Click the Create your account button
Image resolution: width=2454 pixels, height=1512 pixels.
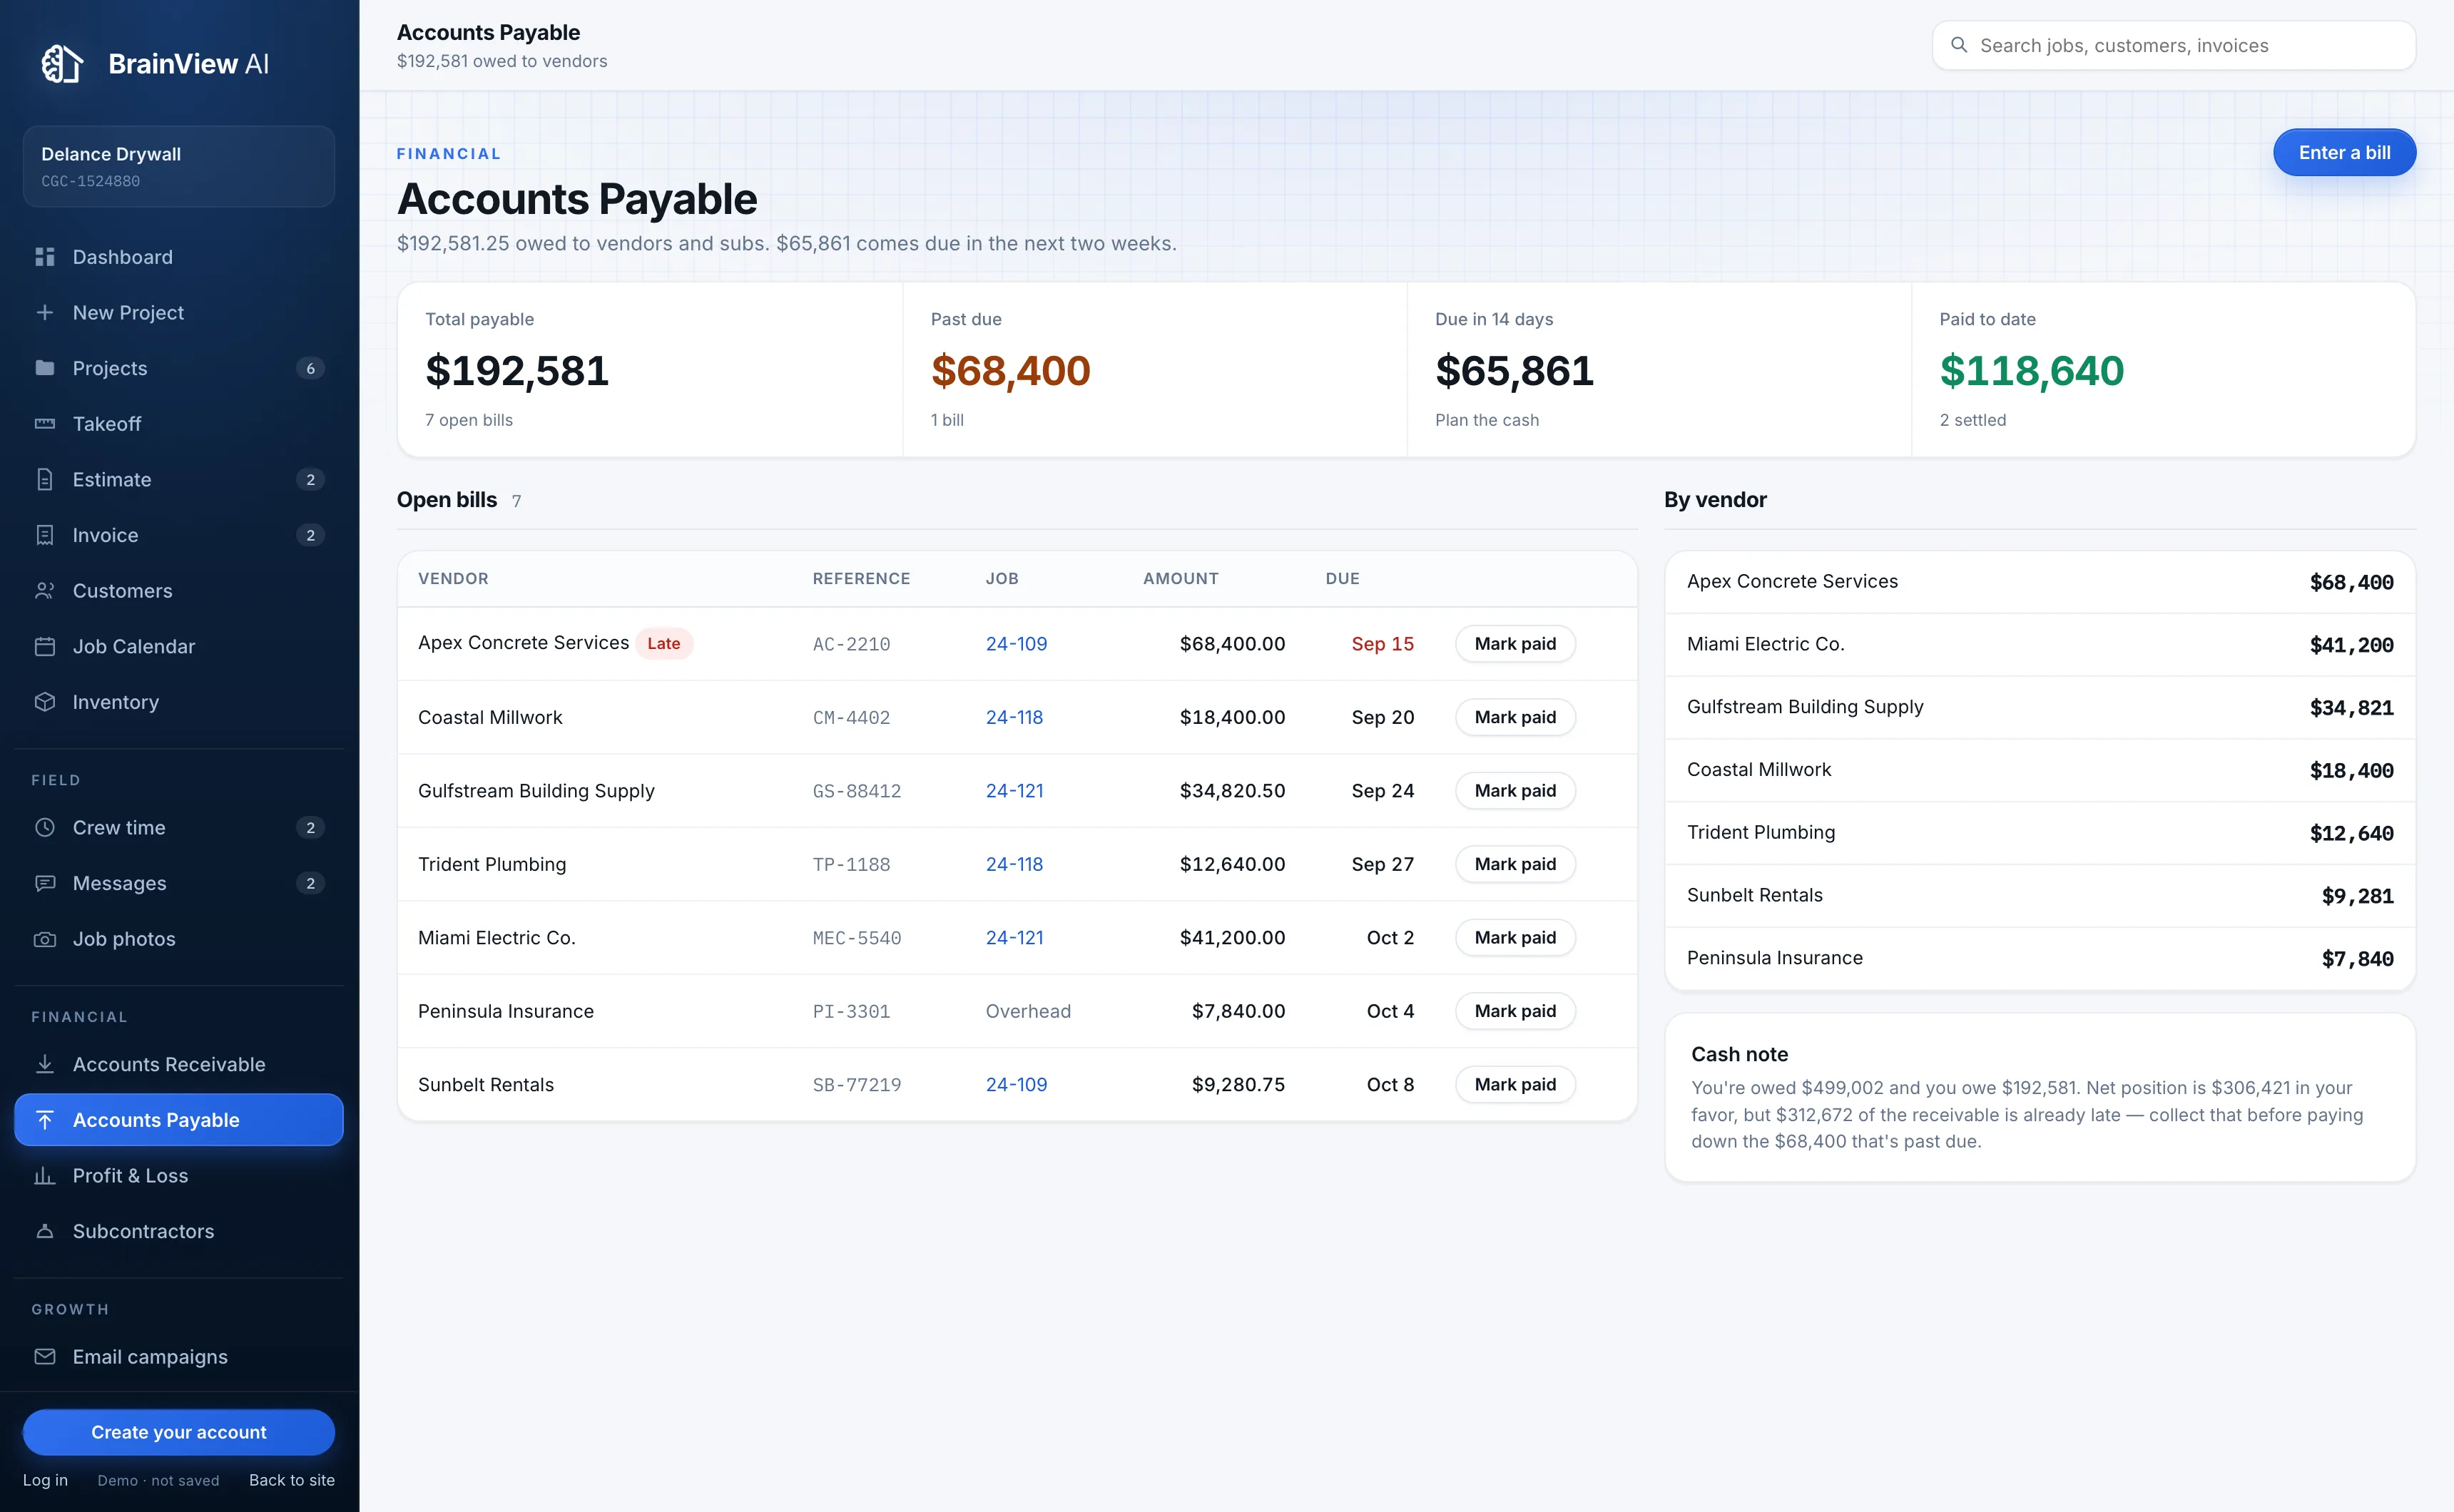(179, 1432)
